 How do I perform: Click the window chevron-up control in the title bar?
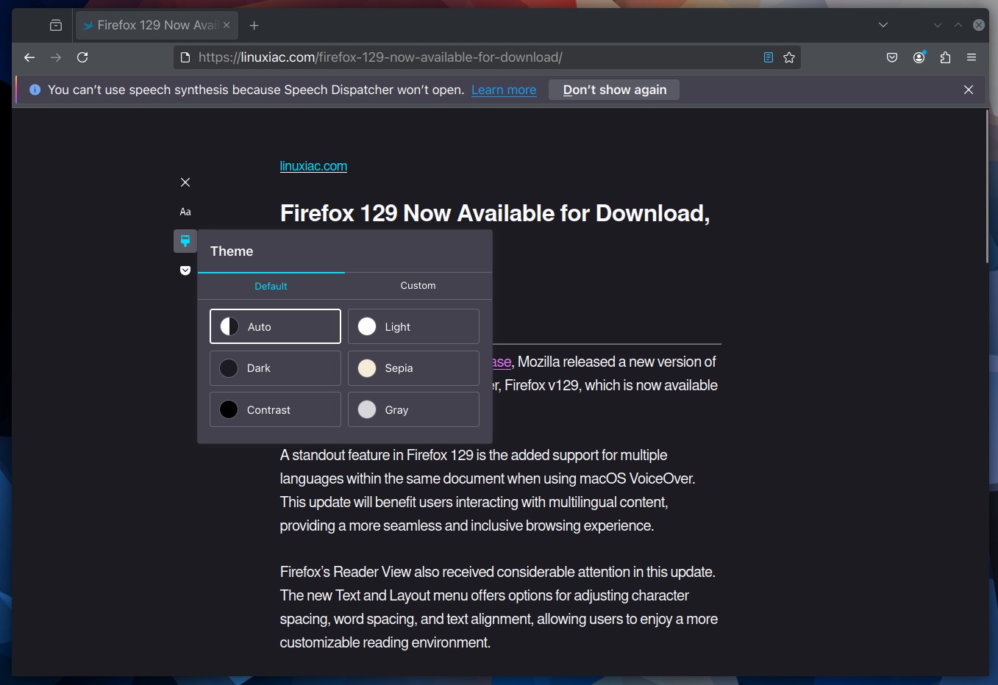tap(958, 25)
